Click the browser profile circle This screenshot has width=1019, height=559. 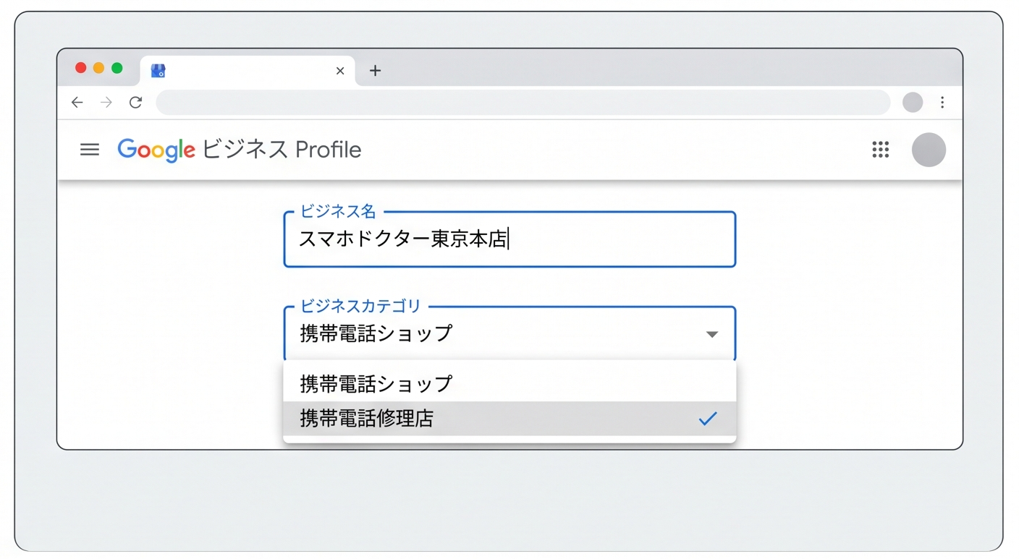point(913,103)
